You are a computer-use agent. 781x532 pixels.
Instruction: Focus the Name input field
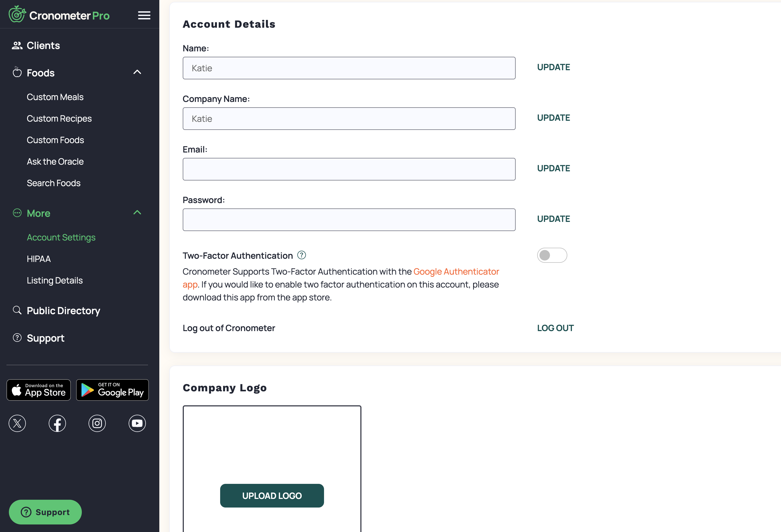click(349, 68)
